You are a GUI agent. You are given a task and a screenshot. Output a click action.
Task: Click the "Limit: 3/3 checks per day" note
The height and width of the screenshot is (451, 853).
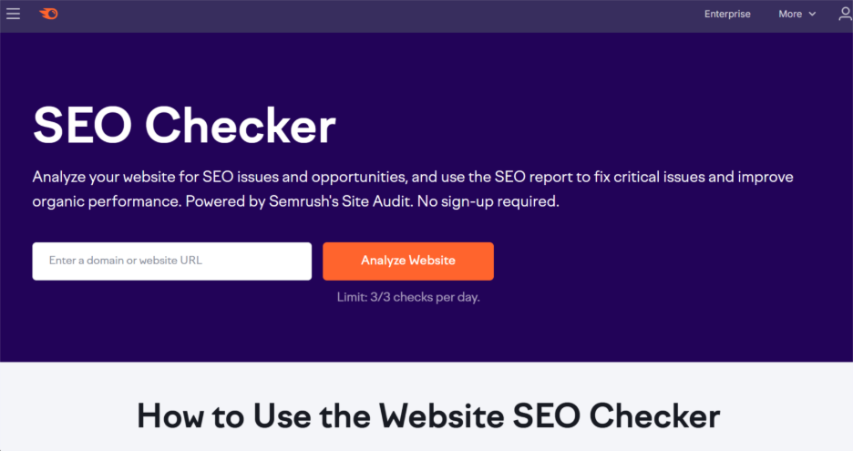pos(407,297)
